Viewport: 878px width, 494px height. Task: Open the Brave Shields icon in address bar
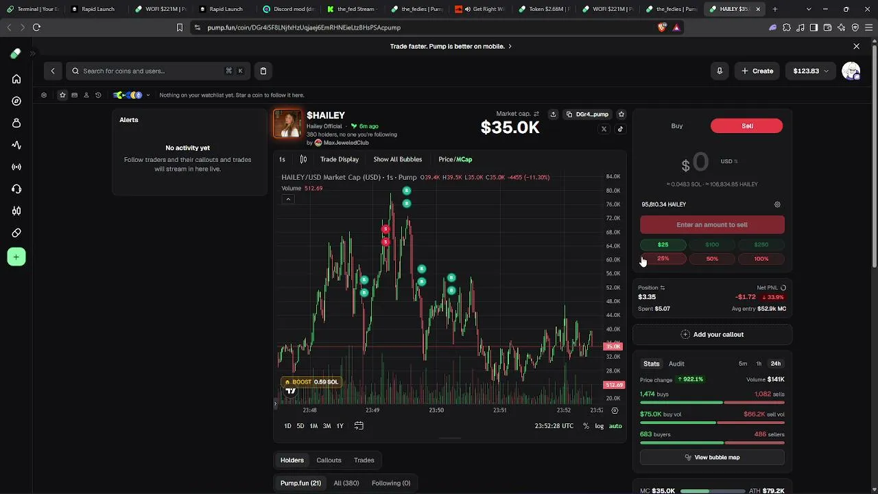click(x=662, y=27)
